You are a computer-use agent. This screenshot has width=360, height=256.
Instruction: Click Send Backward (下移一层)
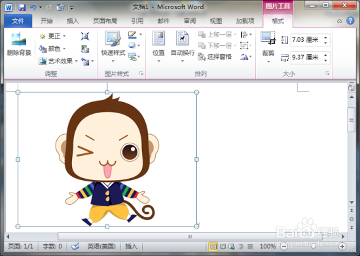point(217,45)
